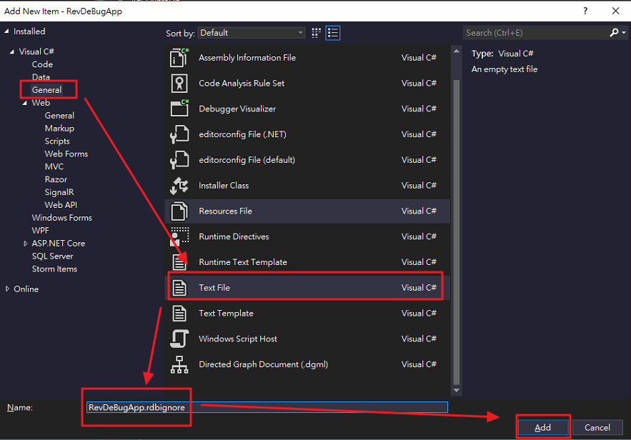Switch to the Online section
Screen dimensions: 631x440
tap(26, 289)
